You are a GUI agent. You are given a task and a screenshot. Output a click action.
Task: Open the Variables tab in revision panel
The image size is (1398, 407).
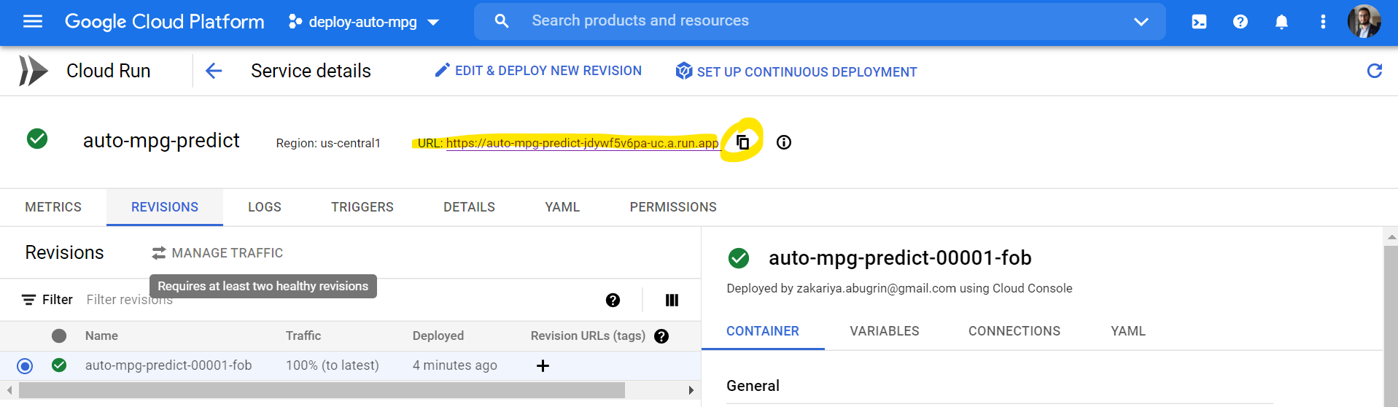click(x=885, y=331)
